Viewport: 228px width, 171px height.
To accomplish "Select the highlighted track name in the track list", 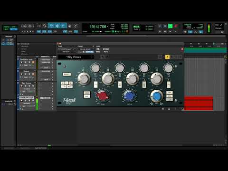I will pyautogui.click(x=26, y=97).
